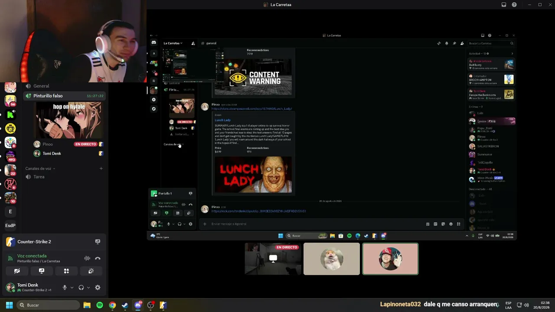
Task: Open Activities launcher in the left voice panel
Action: coord(66,271)
